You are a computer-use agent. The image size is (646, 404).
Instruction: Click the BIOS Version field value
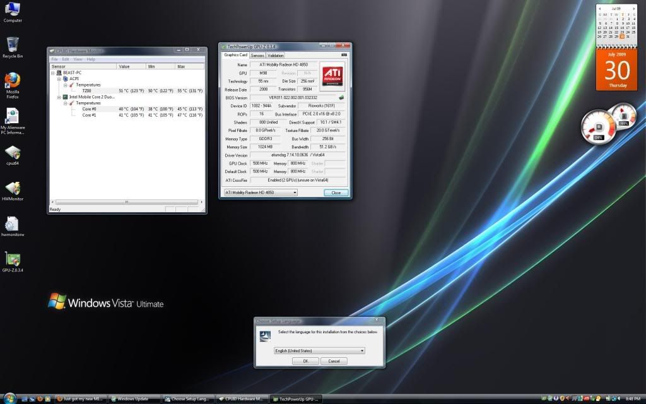293,98
